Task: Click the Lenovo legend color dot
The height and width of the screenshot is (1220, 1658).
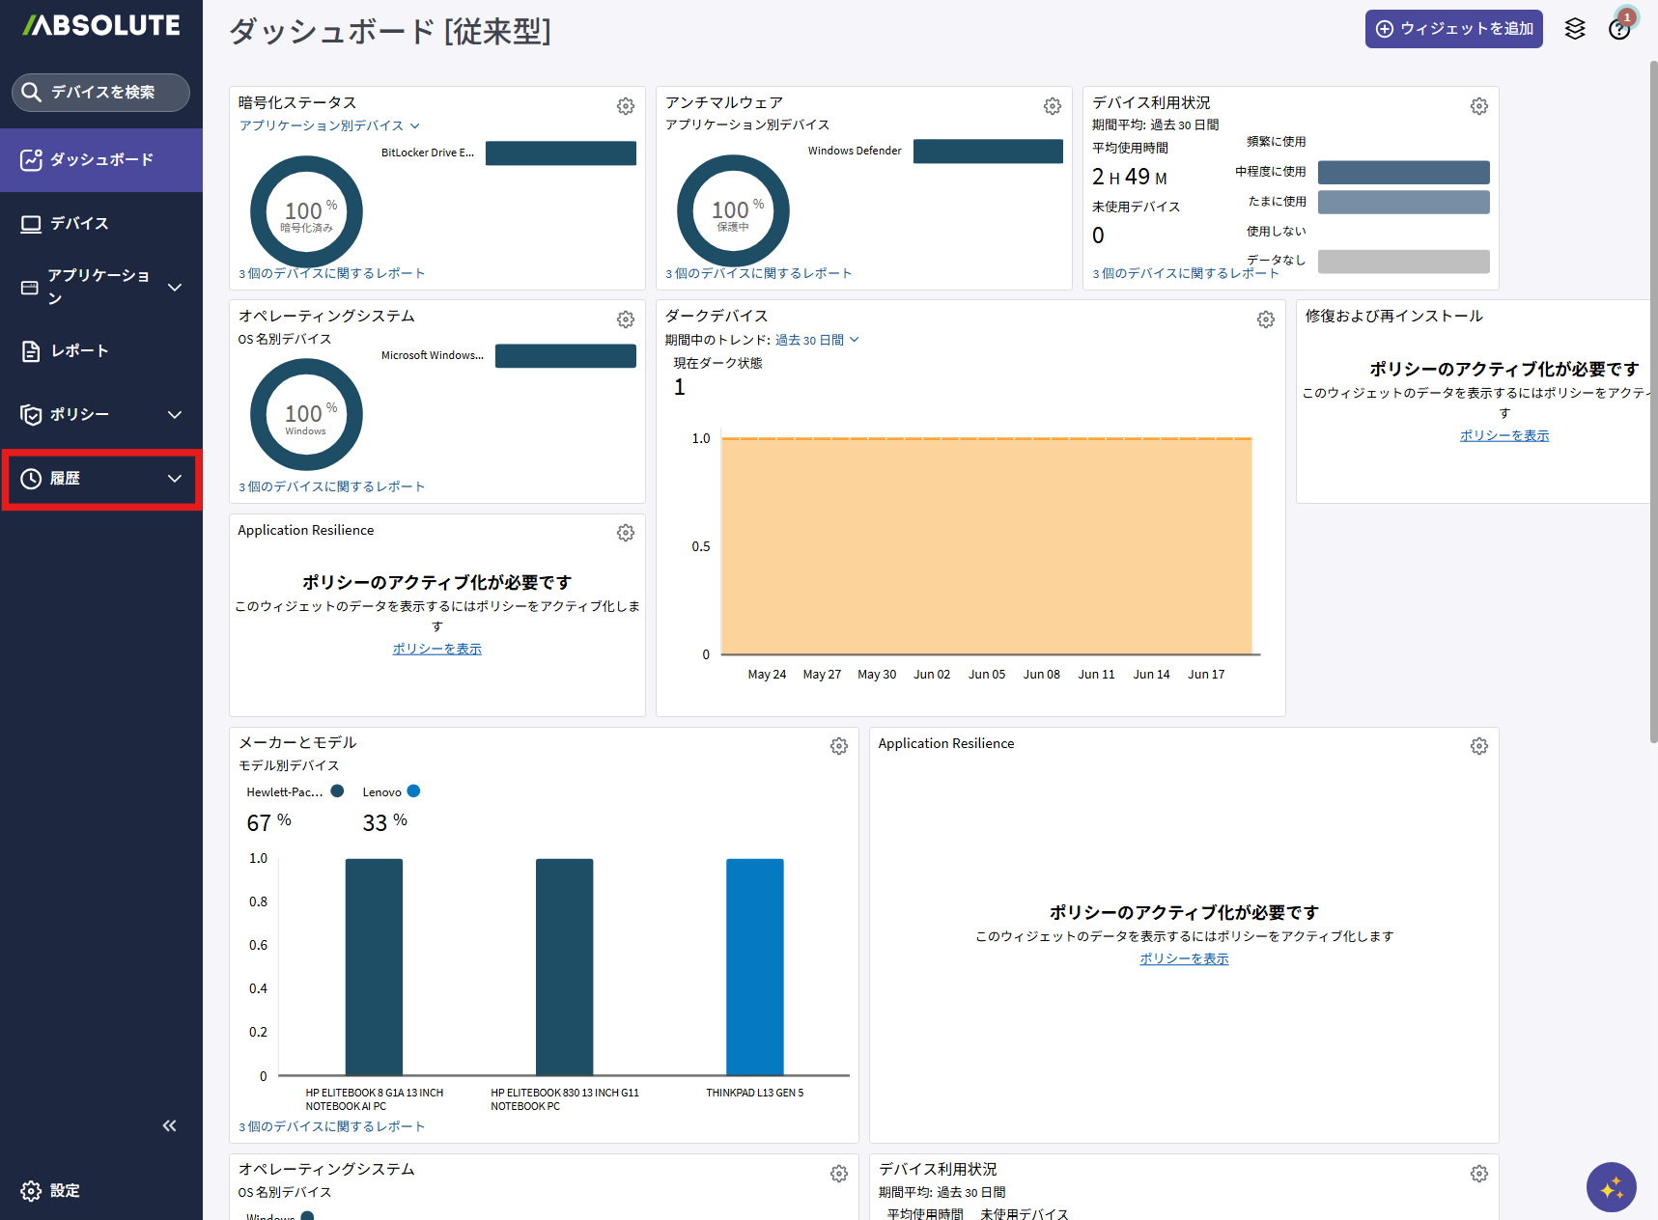Action: 413,791
